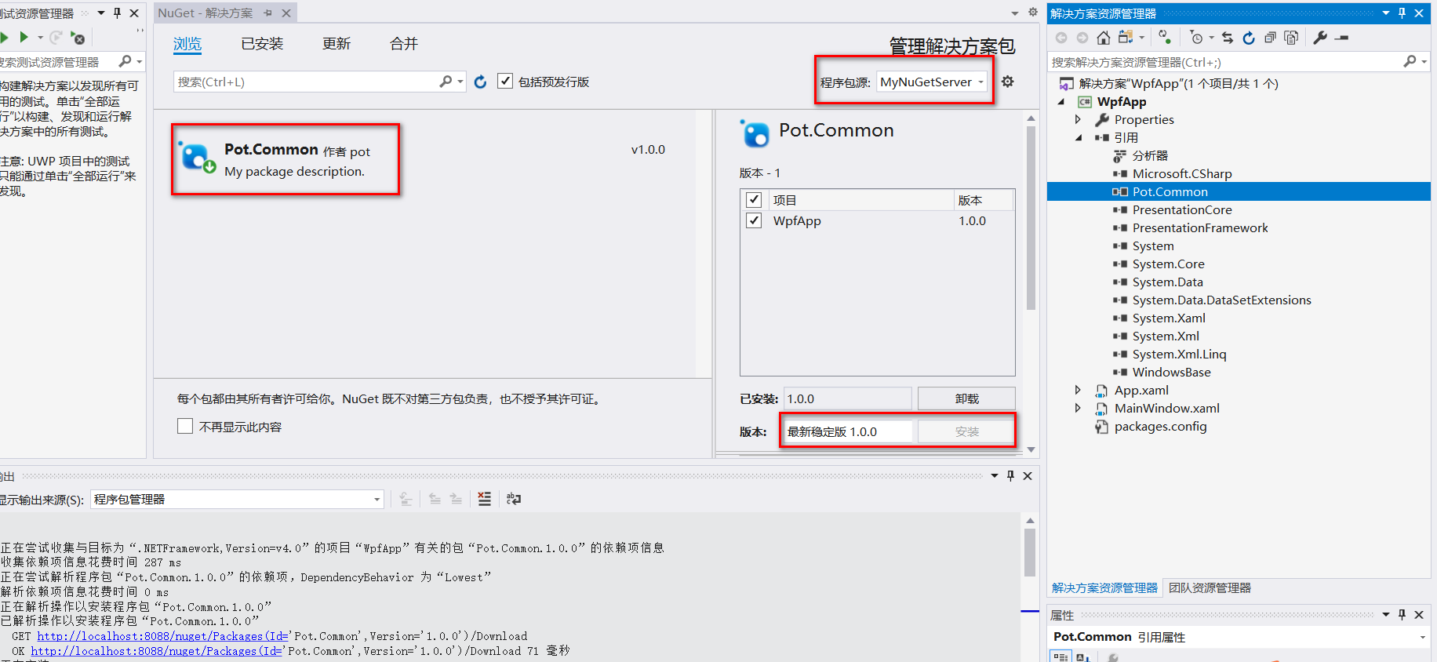Click Back arrow in Solution Explorer toolbar
Image resolution: width=1437 pixels, height=662 pixels.
coord(1061,38)
